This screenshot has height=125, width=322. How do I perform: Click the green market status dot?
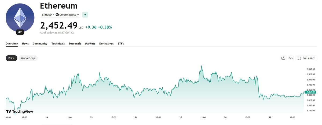pyautogui.click(x=85, y=15)
